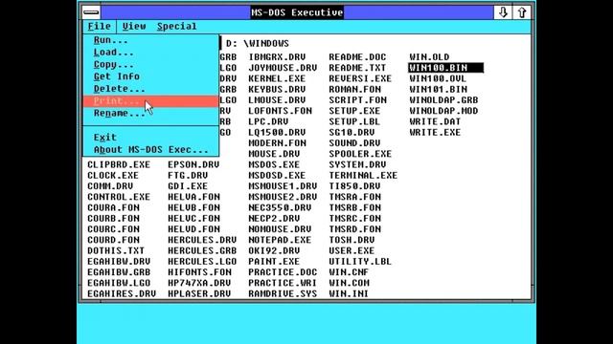Select the UTILITY.LBL file

pos(360,261)
